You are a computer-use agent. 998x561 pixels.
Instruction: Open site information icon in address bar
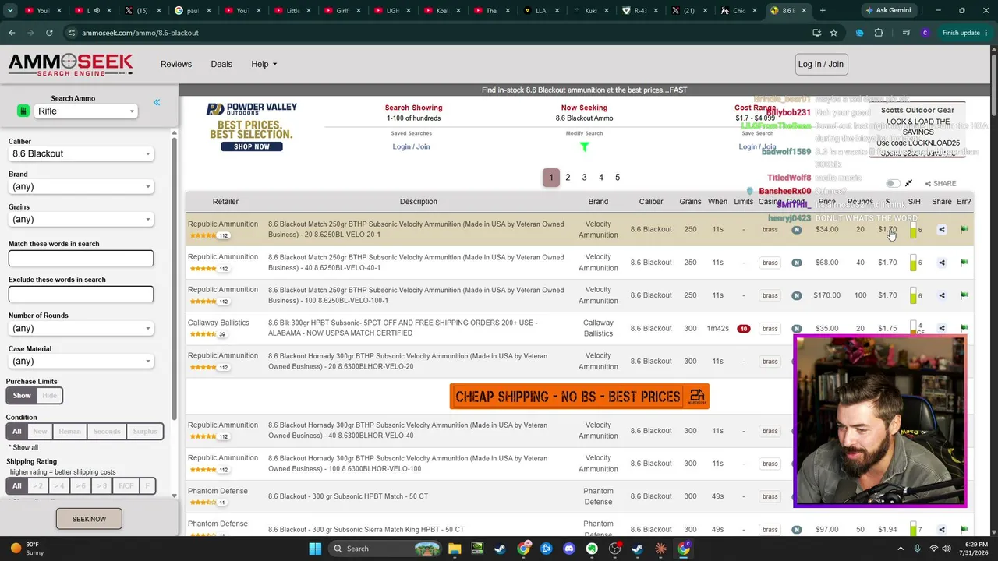point(72,33)
